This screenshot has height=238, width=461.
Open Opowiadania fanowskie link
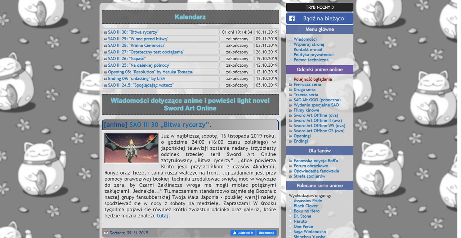(x=316, y=171)
